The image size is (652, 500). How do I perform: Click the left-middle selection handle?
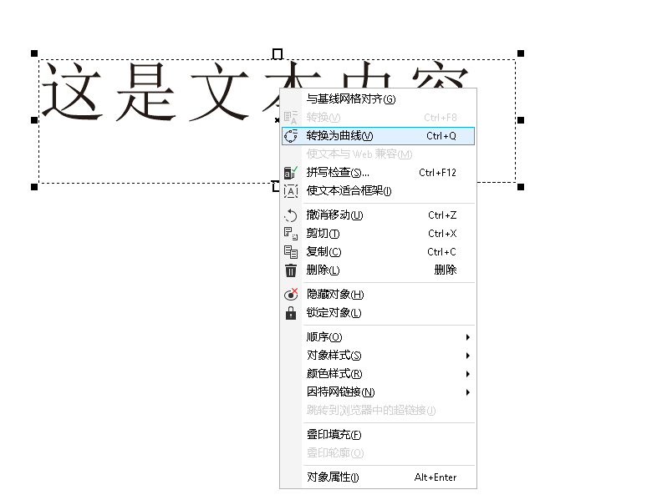(x=34, y=120)
